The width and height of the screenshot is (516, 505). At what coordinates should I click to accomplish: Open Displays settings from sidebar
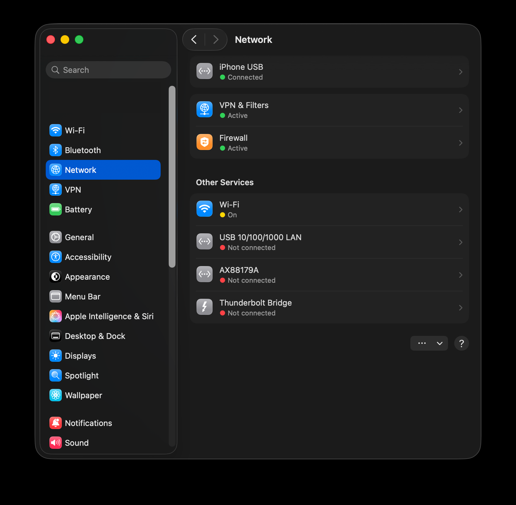click(x=80, y=356)
